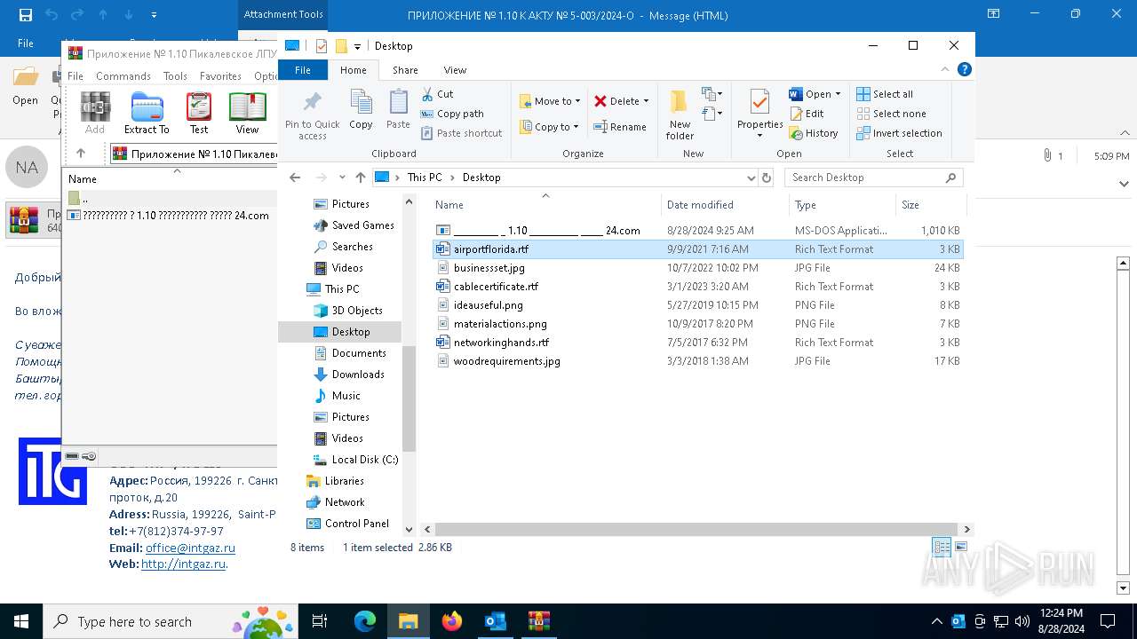Open address bar history dropdown
Image resolution: width=1137 pixels, height=639 pixels.
tap(751, 177)
